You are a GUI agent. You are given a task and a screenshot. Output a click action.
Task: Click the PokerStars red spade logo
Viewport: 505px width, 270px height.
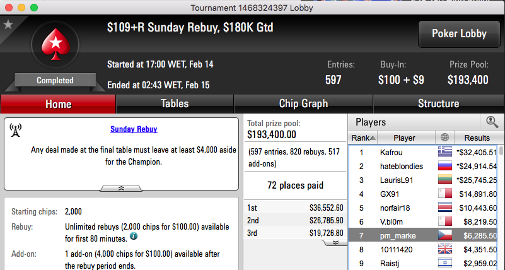pyautogui.click(x=55, y=44)
